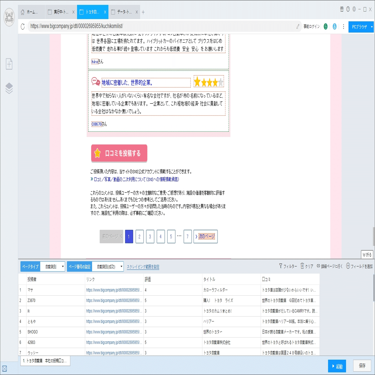Click the trash icon to clear (クリア)
Image resolution: width=375 pixels, height=375 pixels.
(302, 266)
